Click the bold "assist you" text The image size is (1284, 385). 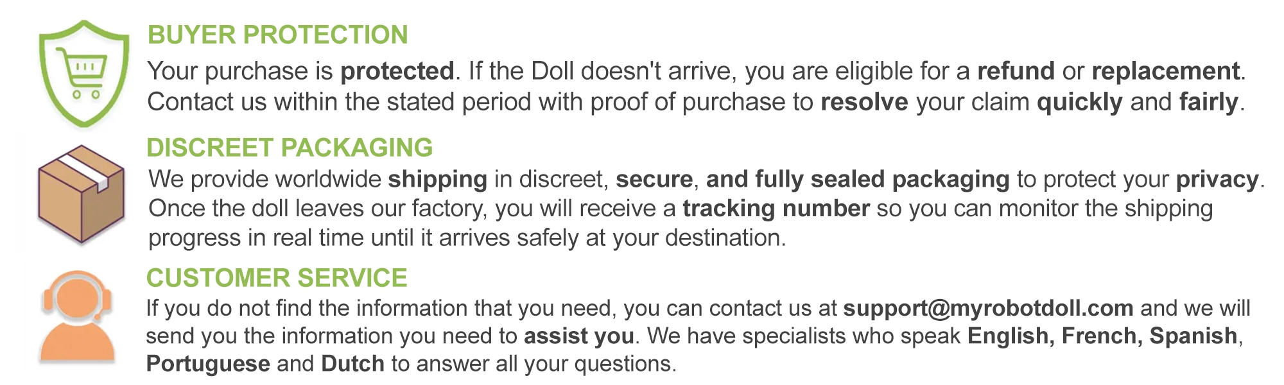pyautogui.click(x=578, y=336)
